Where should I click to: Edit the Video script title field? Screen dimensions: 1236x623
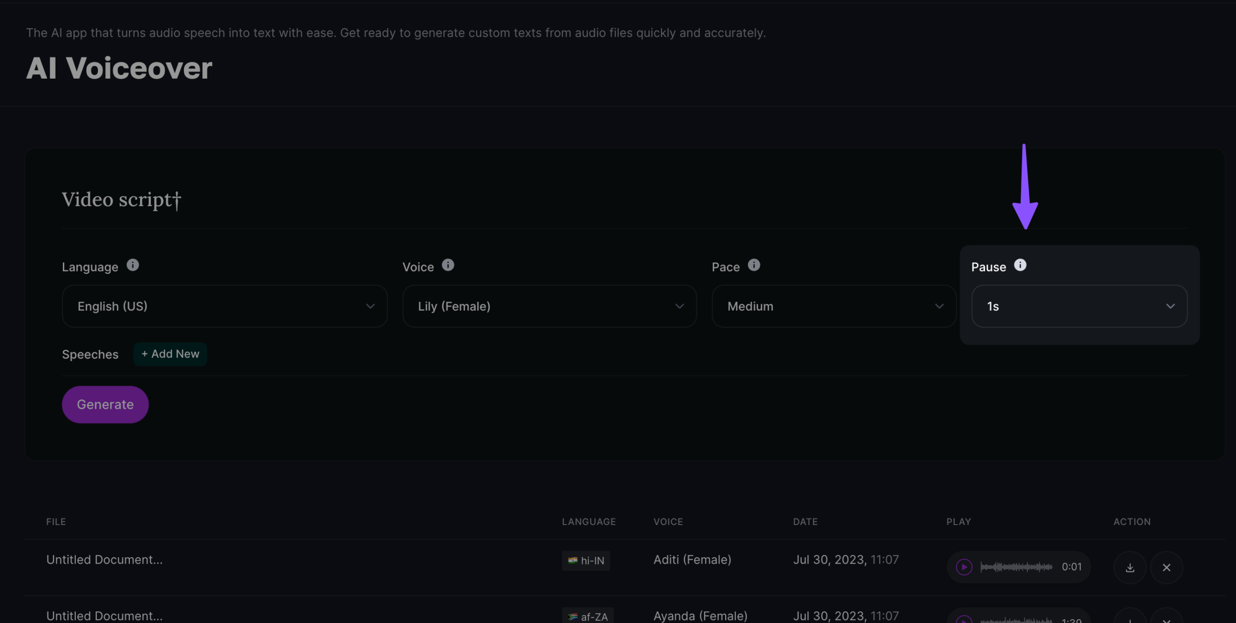tap(121, 200)
